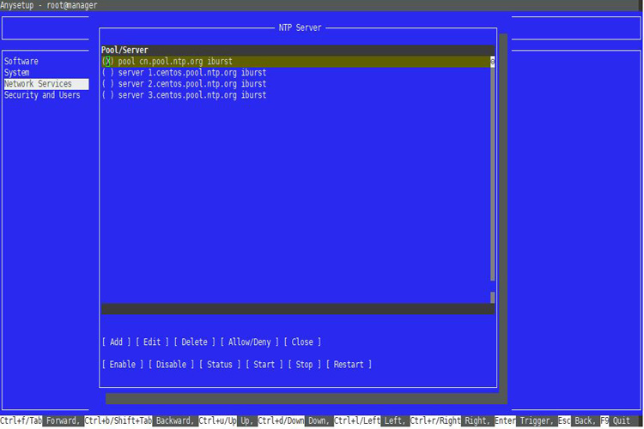Viewport: 644px width, 429px height.
Task: Click the Forward hint in bottom bar
Action: [63, 420]
